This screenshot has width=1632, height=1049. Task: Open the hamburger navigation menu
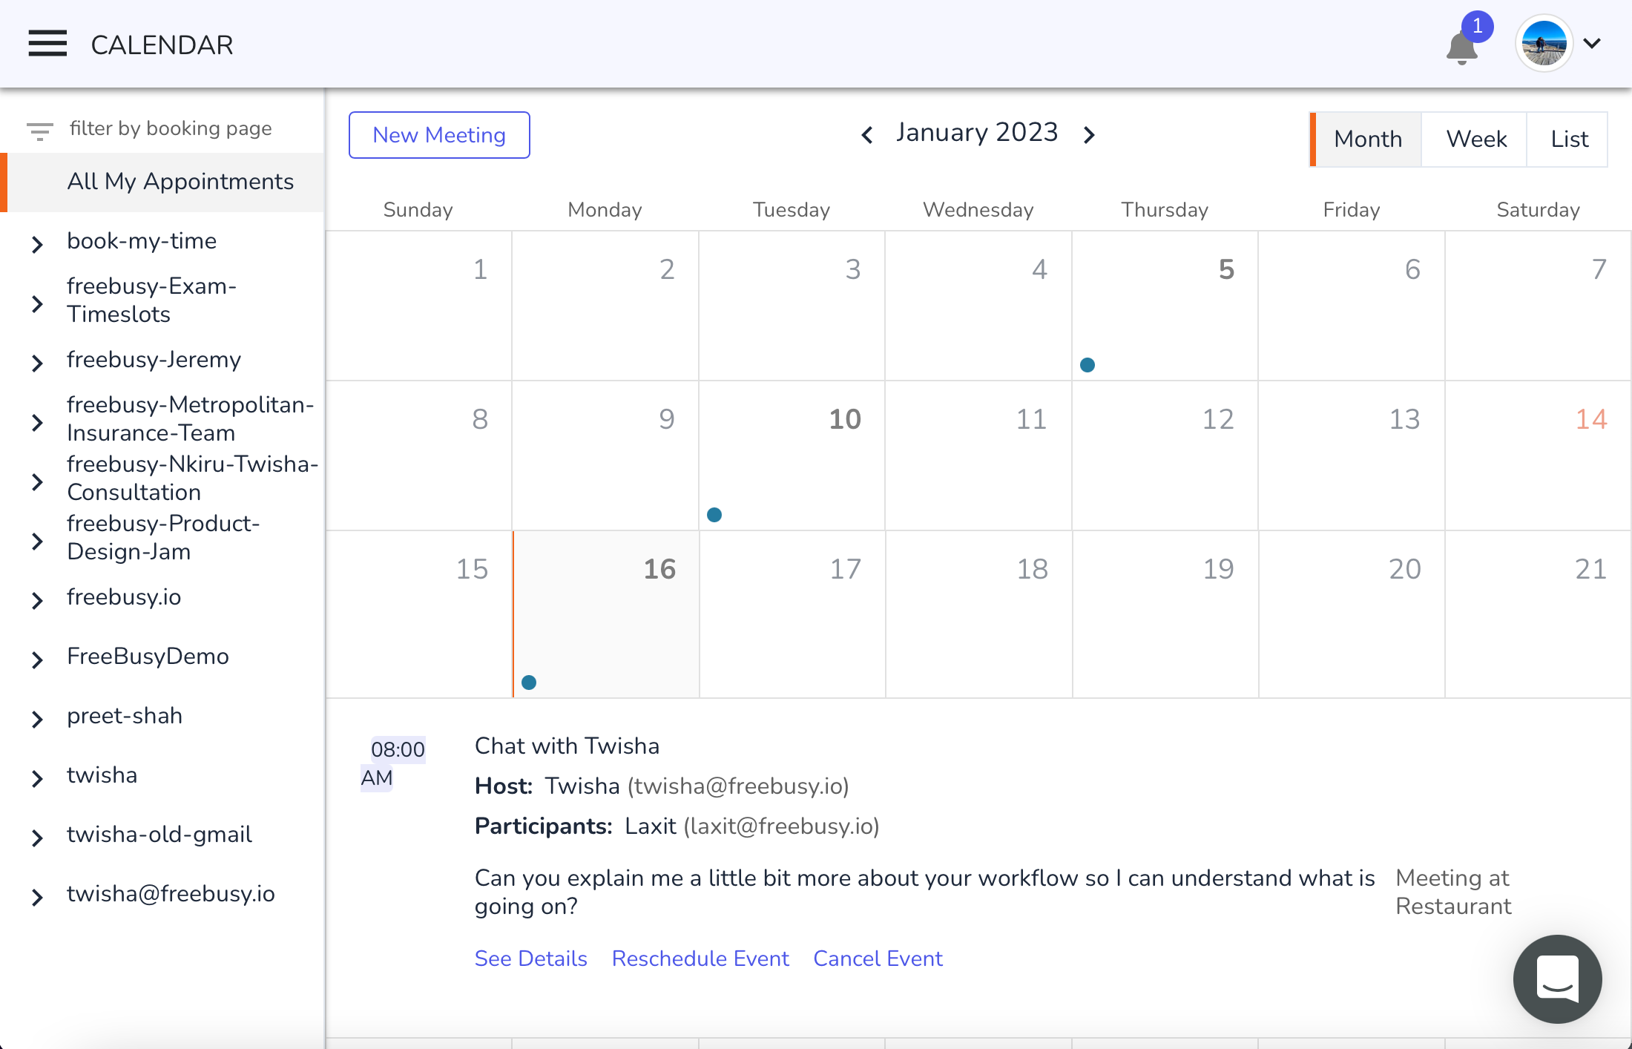[47, 44]
